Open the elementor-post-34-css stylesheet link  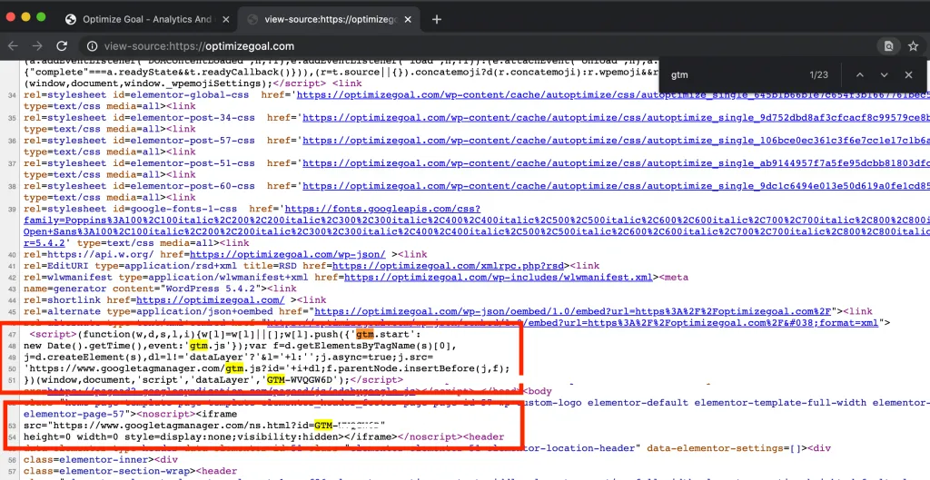pyautogui.click(x=617, y=117)
